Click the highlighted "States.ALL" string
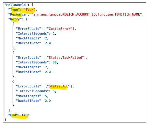This screenshot has width=150, height=124. pos(59,86)
